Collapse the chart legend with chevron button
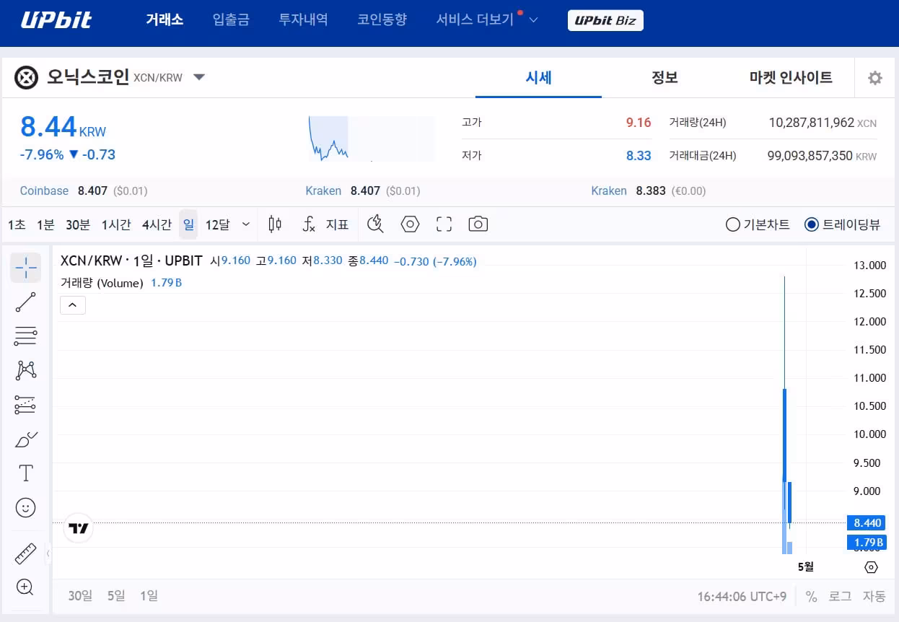 [x=73, y=305]
